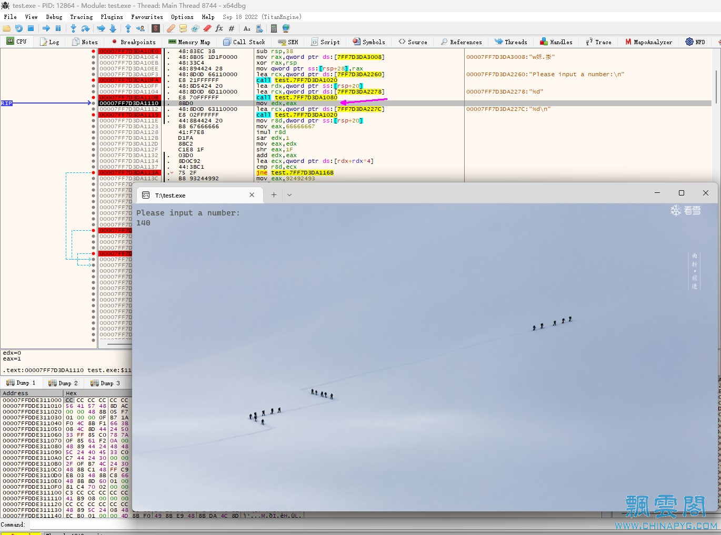Open the Breakpoints tab
The height and width of the screenshot is (535, 721).
[x=134, y=42]
